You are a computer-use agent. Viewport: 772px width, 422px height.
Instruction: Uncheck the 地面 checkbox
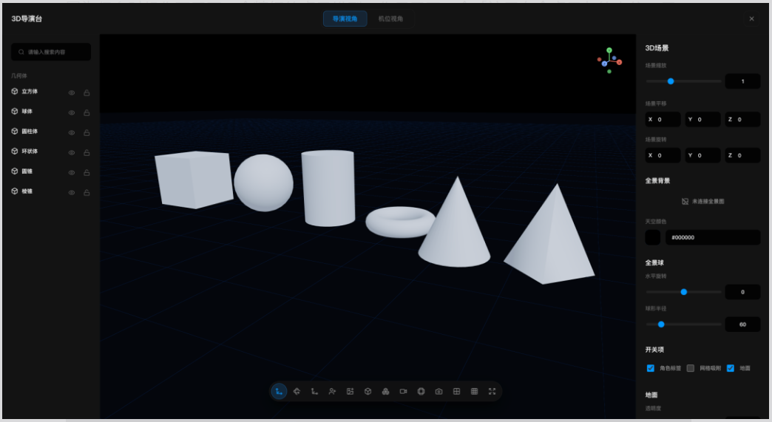tap(730, 368)
